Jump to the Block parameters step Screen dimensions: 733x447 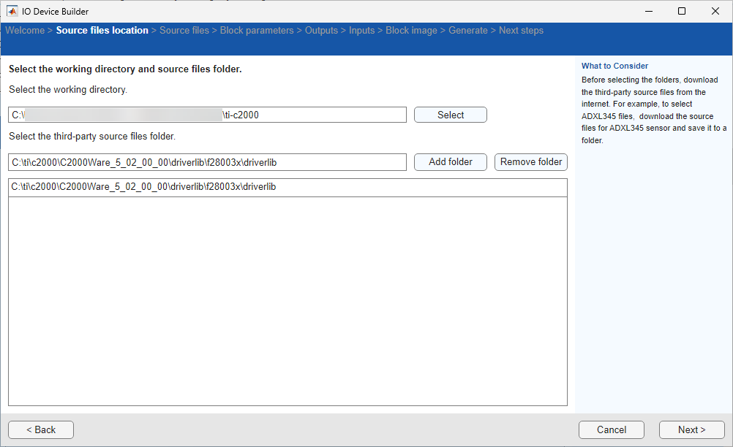(x=256, y=30)
